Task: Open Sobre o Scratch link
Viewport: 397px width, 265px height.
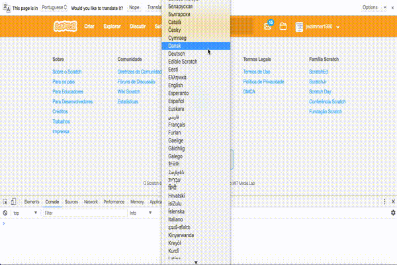Action: pos(67,72)
